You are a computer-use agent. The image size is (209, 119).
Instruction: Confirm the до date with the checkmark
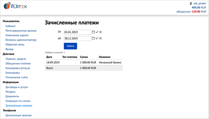click(x=97, y=38)
